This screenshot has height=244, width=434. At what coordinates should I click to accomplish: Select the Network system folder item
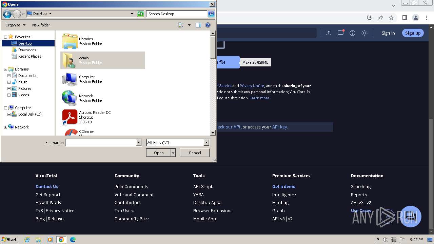103,98
